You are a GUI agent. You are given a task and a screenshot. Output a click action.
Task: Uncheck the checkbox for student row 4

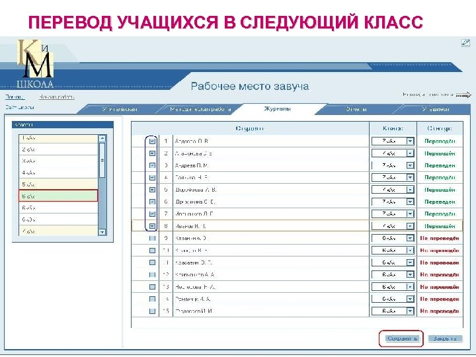tap(153, 178)
